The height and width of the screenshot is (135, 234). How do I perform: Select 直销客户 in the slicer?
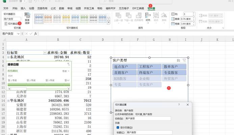[x=125, y=73]
